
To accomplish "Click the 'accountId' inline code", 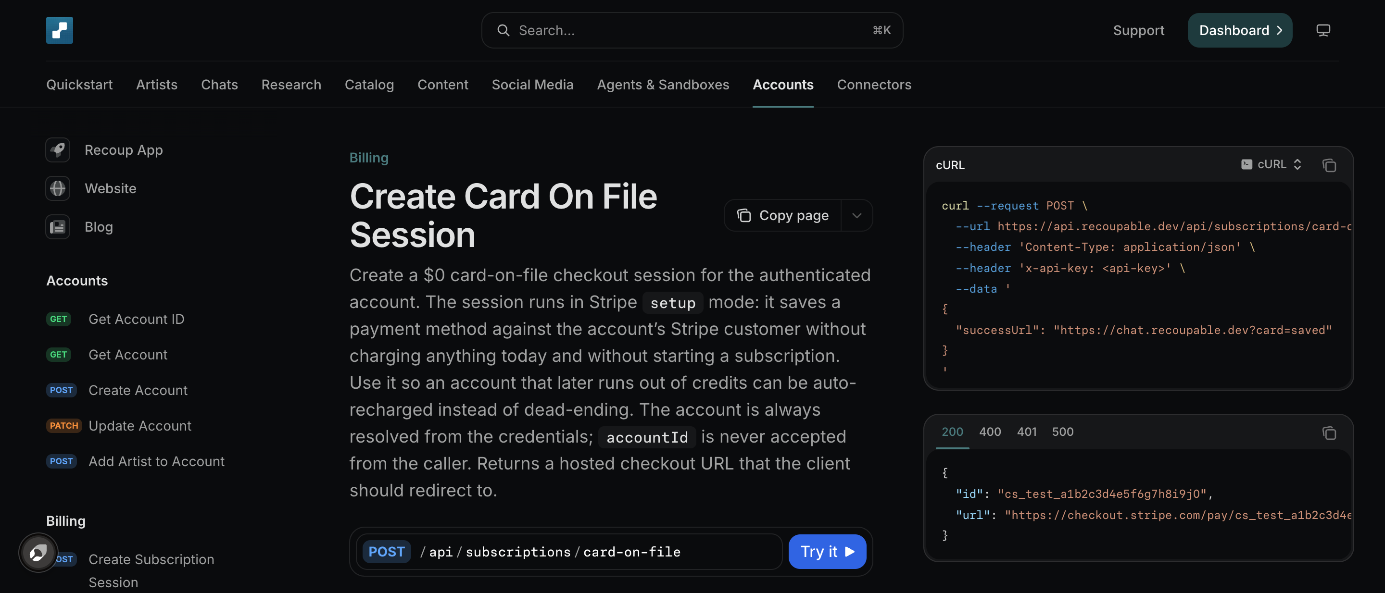I will 647,437.
